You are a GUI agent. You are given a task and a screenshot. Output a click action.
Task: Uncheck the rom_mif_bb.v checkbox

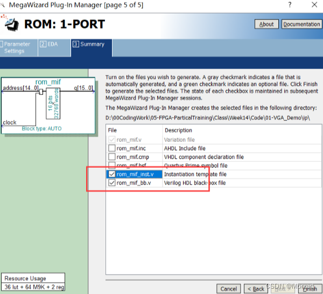coord(112,183)
